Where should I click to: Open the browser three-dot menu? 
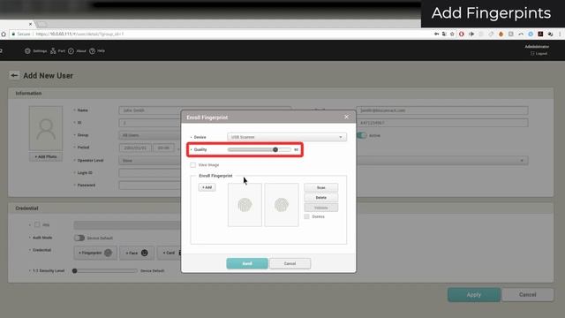point(560,34)
